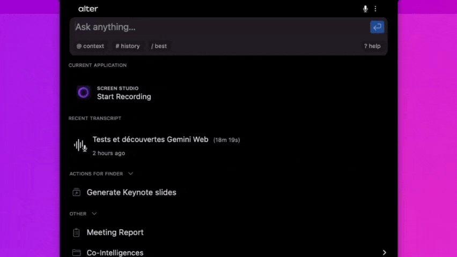Collapse Actions for Finder section chevron

pos(130,173)
